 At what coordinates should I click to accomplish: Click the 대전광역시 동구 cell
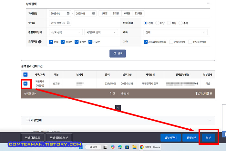coord(150,83)
